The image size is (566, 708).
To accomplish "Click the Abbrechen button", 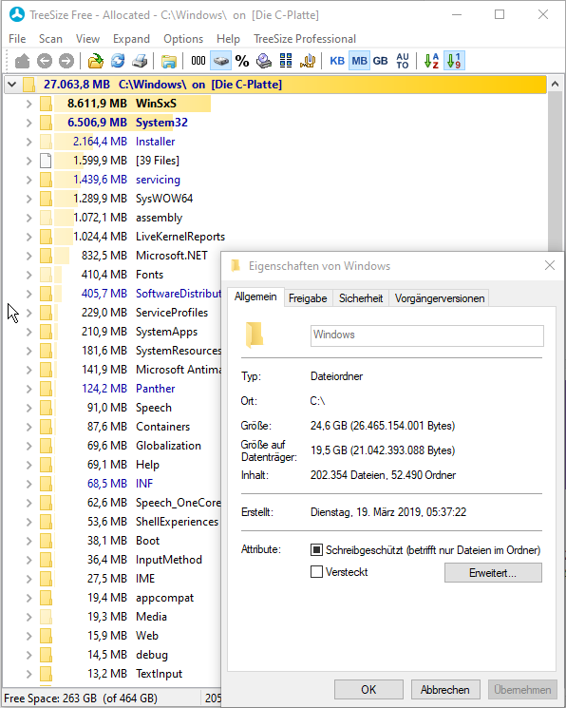I will pyautogui.click(x=445, y=690).
